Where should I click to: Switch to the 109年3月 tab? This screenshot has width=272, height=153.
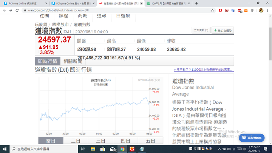[168, 3]
